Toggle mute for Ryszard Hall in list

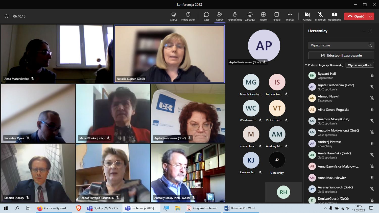coord(372,75)
